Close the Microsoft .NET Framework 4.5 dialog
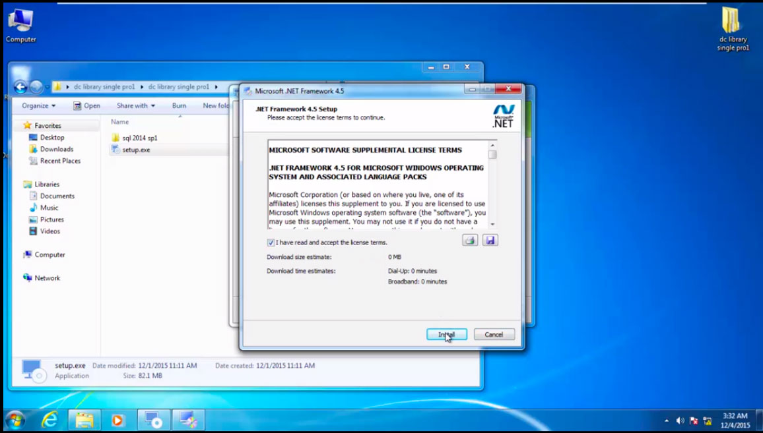The width and height of the screenshot is (763, 433). (x=508, y=89)
